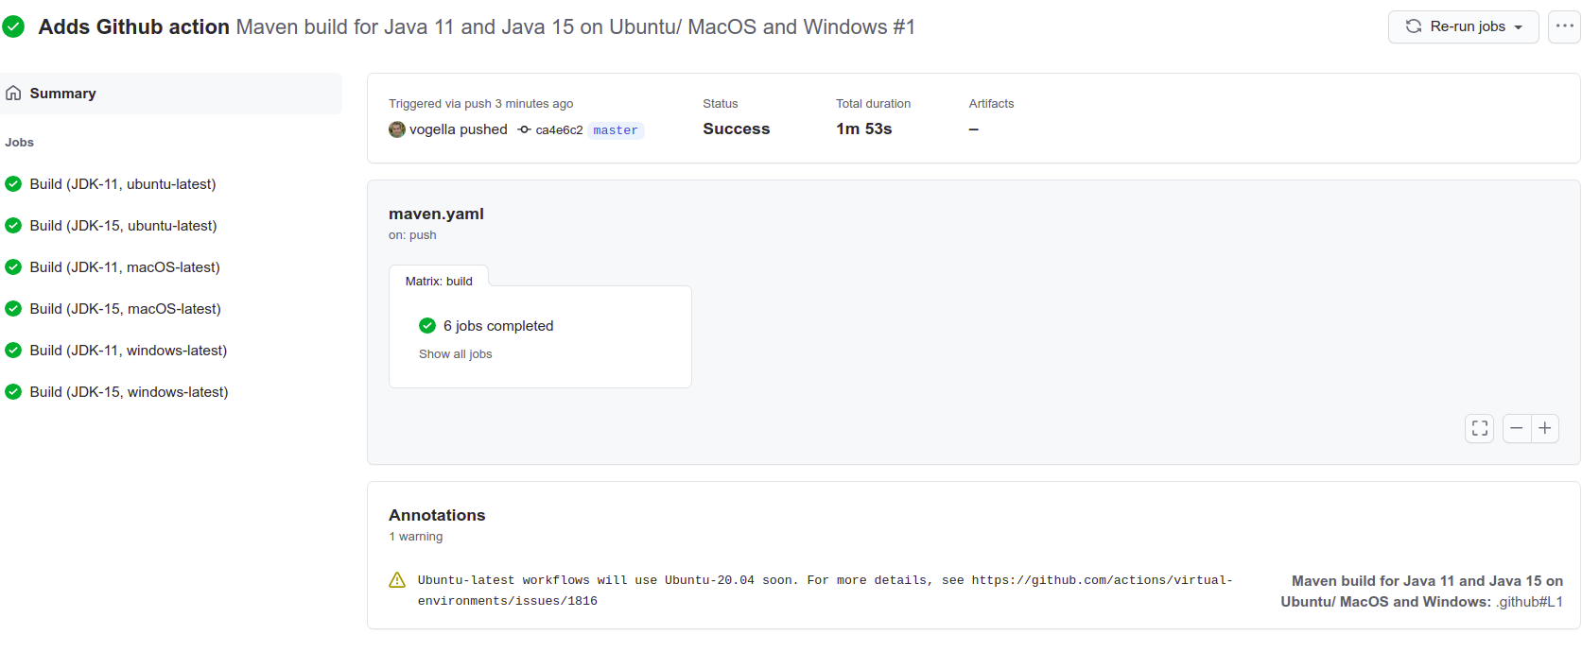This screenshot has width=1582, height=669.
Task: Click the workflow success check icon beside title
Action: pyautogui.click(x=13, y=26)
